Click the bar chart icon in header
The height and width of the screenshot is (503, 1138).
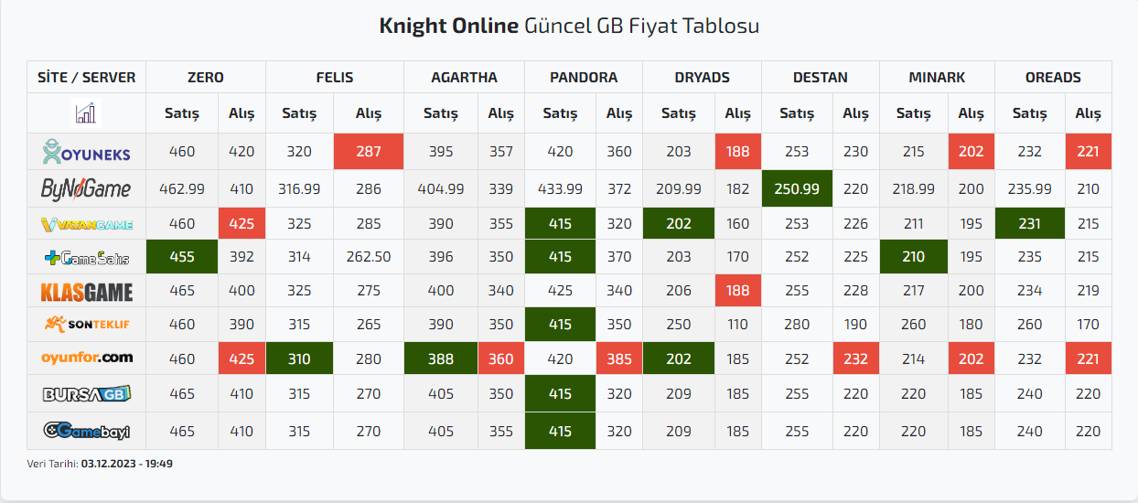[x=87, y=113]
